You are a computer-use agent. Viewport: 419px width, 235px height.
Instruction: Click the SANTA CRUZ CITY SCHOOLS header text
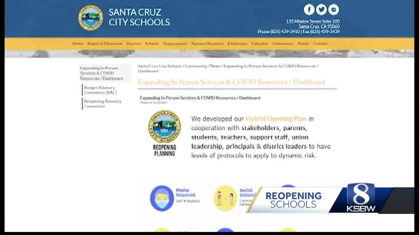(139, 17)
